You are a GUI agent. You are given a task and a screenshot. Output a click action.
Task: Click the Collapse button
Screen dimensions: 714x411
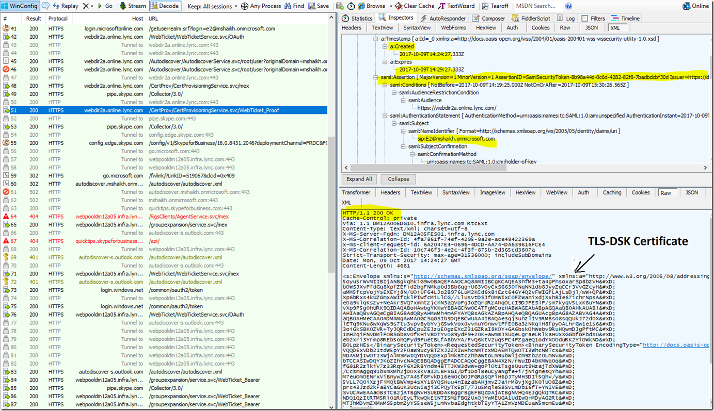pyautogui.click(x=399, y=179)
